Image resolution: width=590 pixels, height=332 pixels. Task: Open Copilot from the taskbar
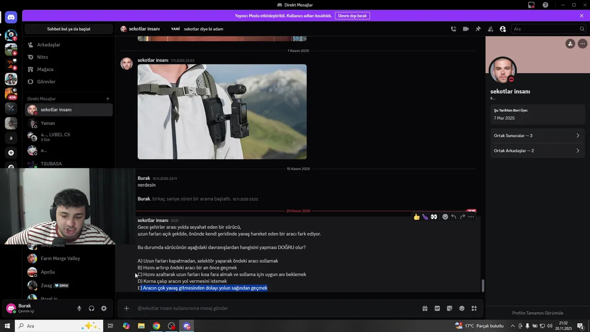[126, 326]
